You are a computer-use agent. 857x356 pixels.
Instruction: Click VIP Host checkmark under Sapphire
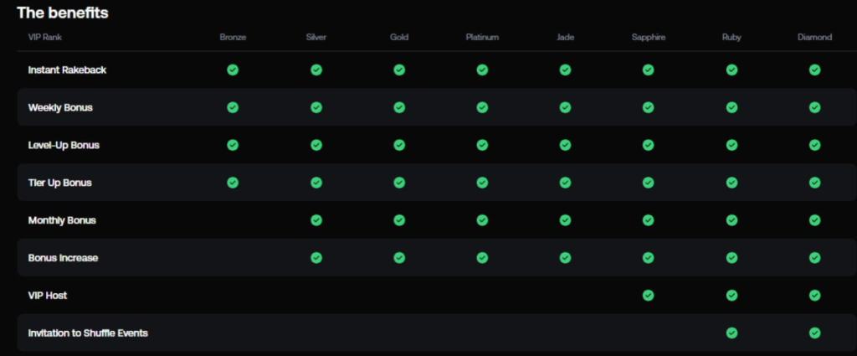click(648, 295)
